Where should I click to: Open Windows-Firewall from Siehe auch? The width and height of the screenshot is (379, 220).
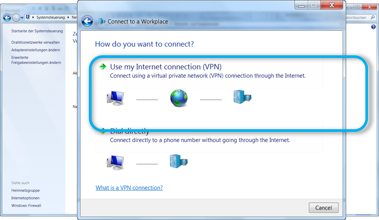(26, 206)
